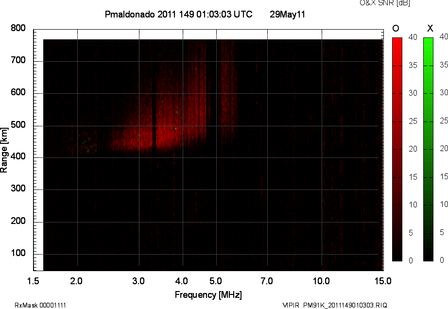The width and height of the screenshot is (448, 309).
Task: Click the 'X' label above the green bar
Action: coord(430,28)
